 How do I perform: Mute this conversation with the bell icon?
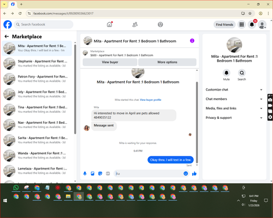coord(227,73)
